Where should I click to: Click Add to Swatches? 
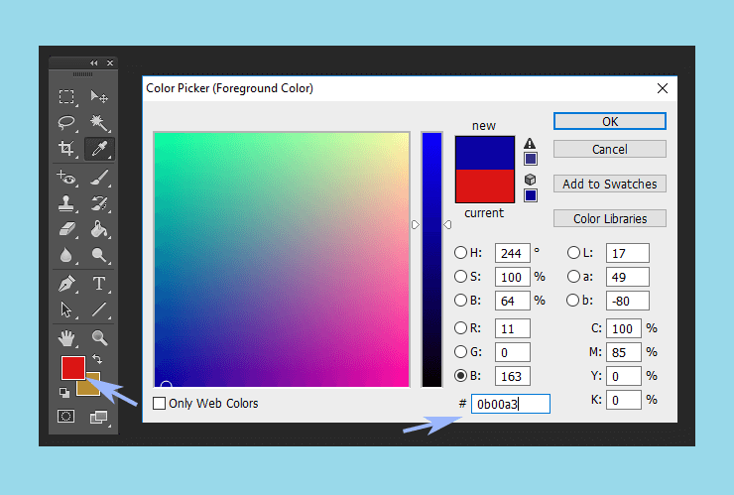[x=609, y=184]
